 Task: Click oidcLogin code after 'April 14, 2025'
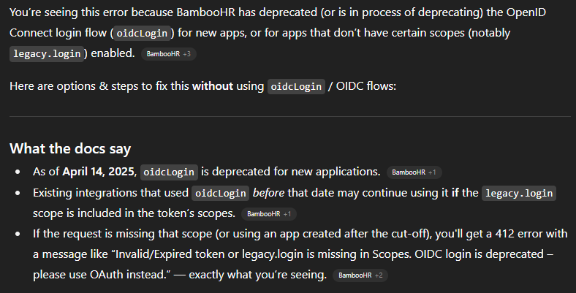click(168, 172)
